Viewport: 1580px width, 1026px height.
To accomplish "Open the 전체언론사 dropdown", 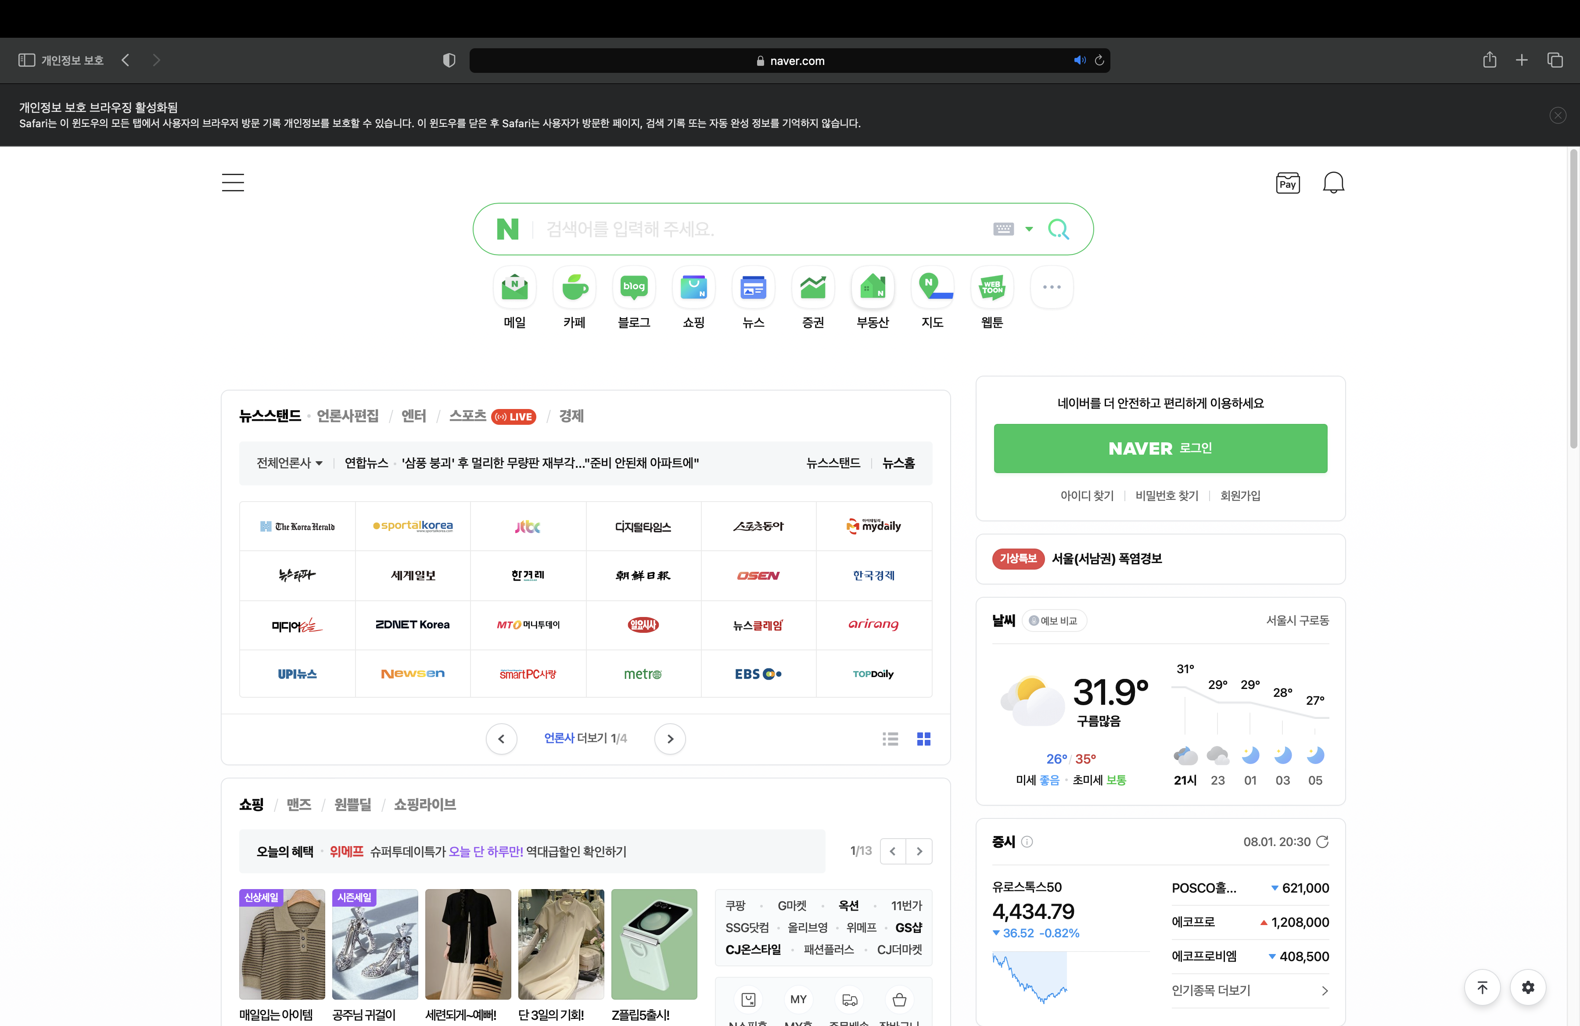I will [289, 463].
